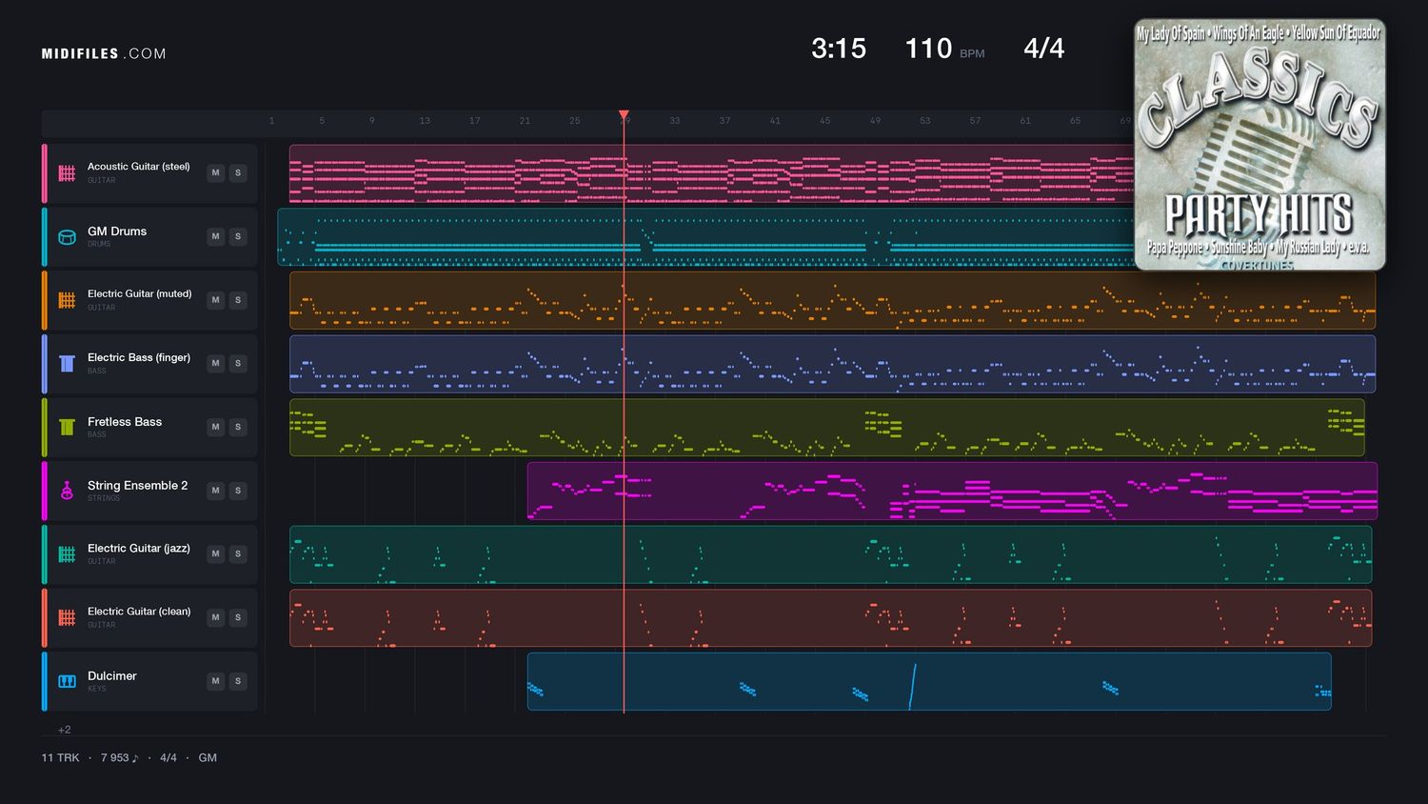Select the Electric Guitar (jazz) track name
The width and height of the screenshot is (1428, 804).
[x=139, y=549]
